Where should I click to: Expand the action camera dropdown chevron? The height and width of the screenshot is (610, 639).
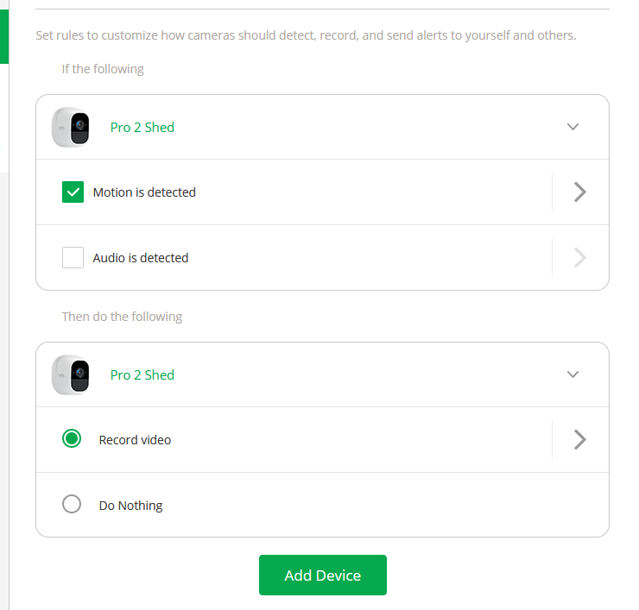point(573,374)
